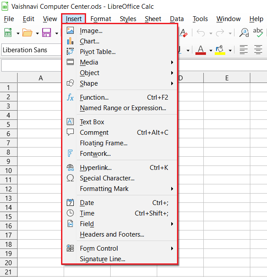Open the Undo history dropdown arrow
The height and width of the screenshot is (277, 267).
tap(211, 33)
